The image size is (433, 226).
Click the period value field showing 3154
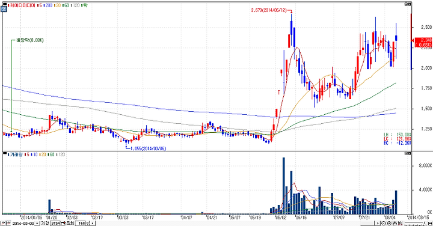click(55, 223)
